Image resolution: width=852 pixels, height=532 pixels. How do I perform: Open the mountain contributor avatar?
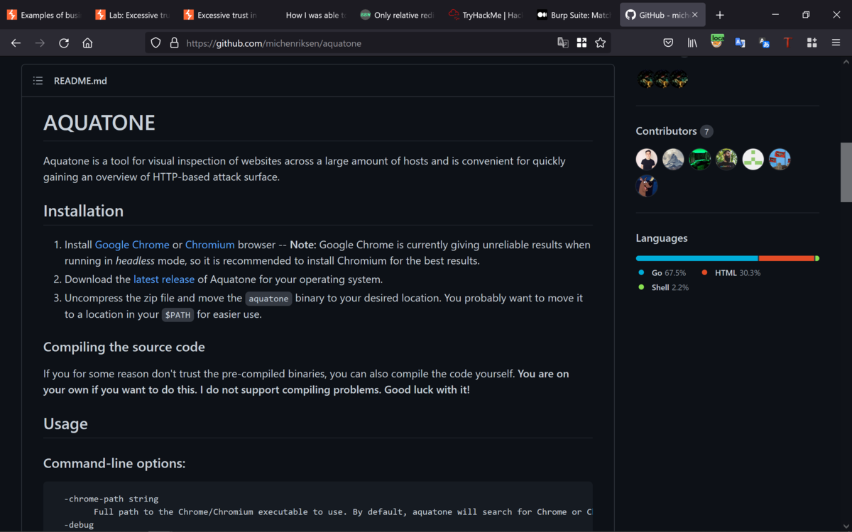tap(673, 160)
